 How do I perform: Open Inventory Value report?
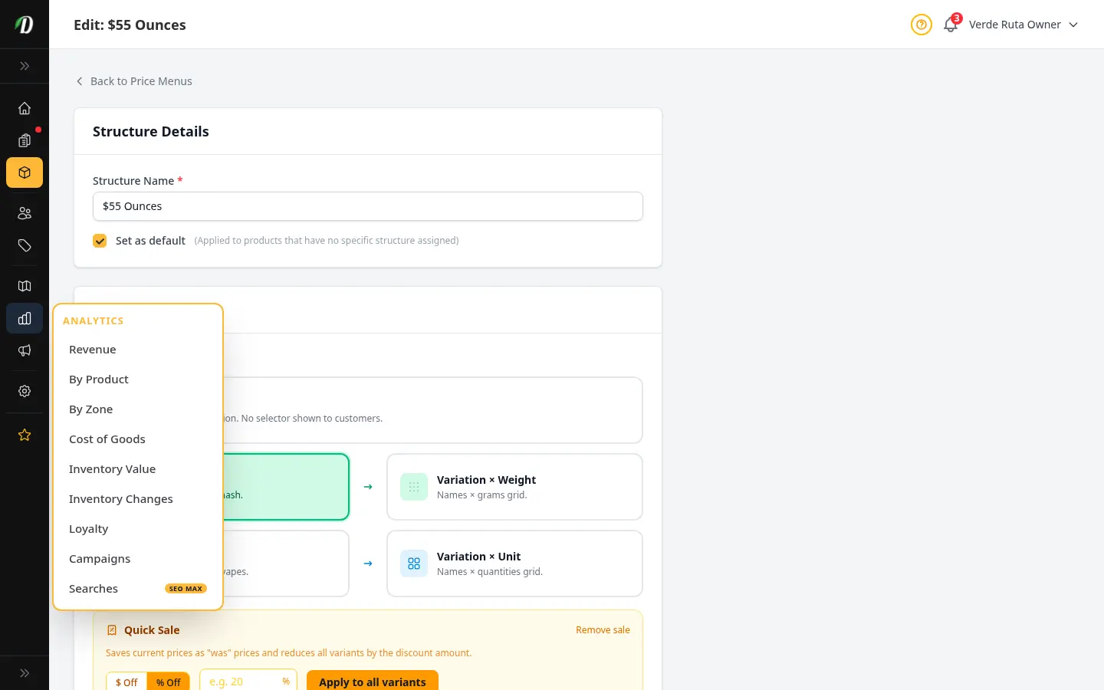(x=138, y=469)
